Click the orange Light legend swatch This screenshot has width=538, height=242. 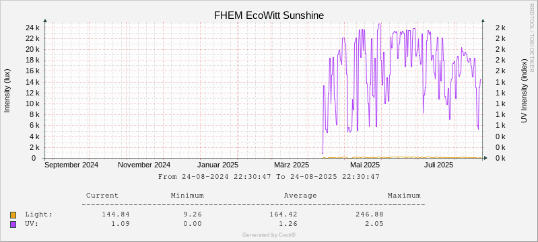pos(13,215)
